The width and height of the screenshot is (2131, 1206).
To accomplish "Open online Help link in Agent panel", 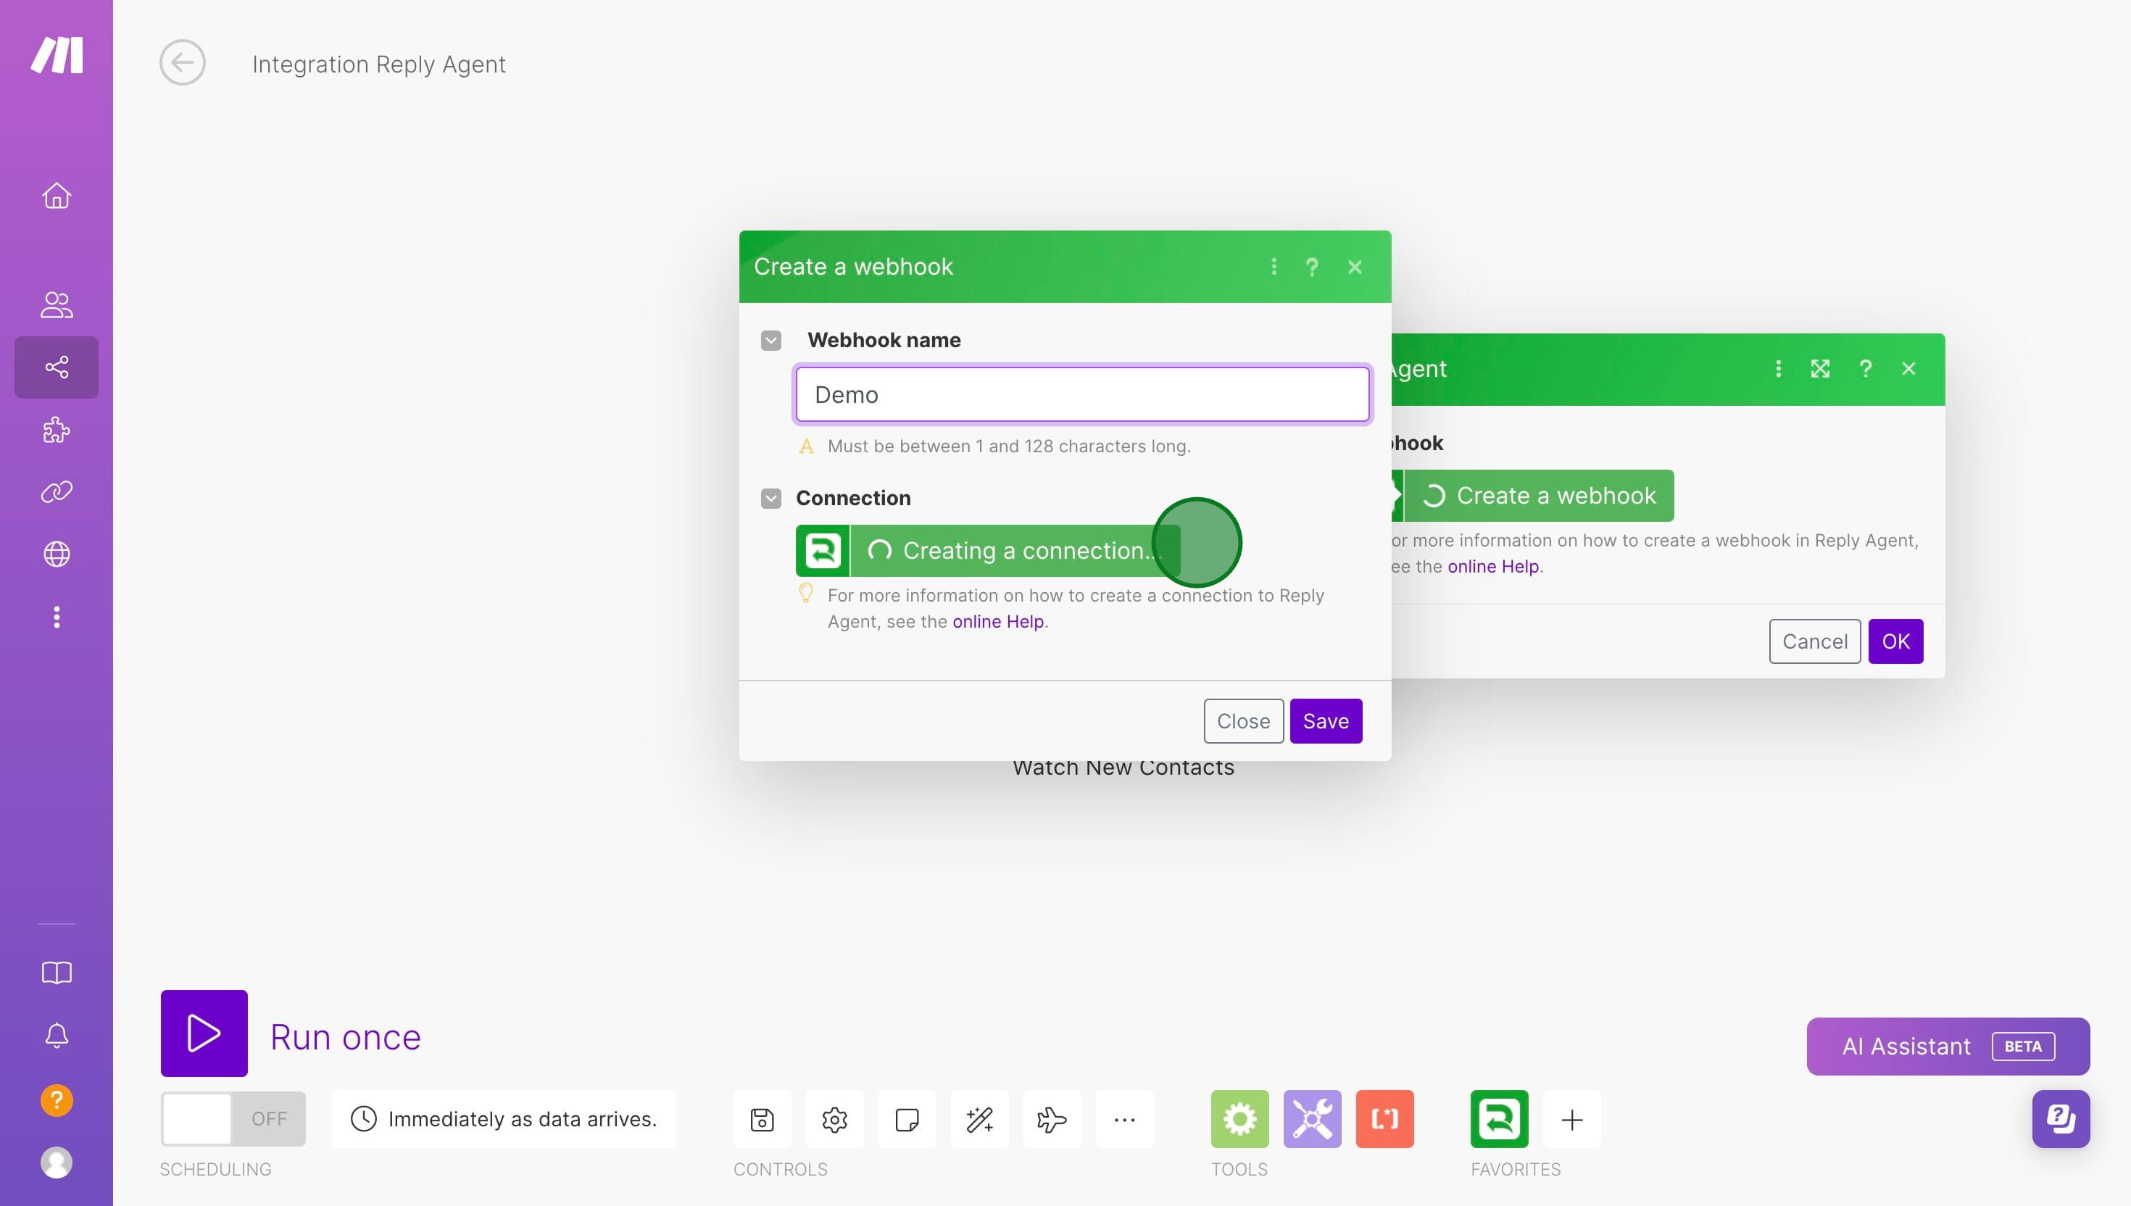I will pos(1493,567).
